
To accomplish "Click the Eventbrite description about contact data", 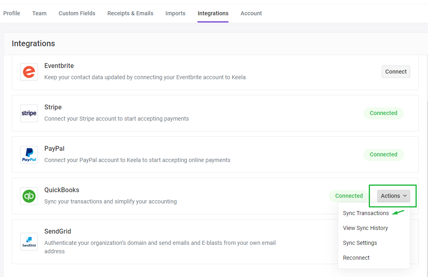I will (145, 77).
